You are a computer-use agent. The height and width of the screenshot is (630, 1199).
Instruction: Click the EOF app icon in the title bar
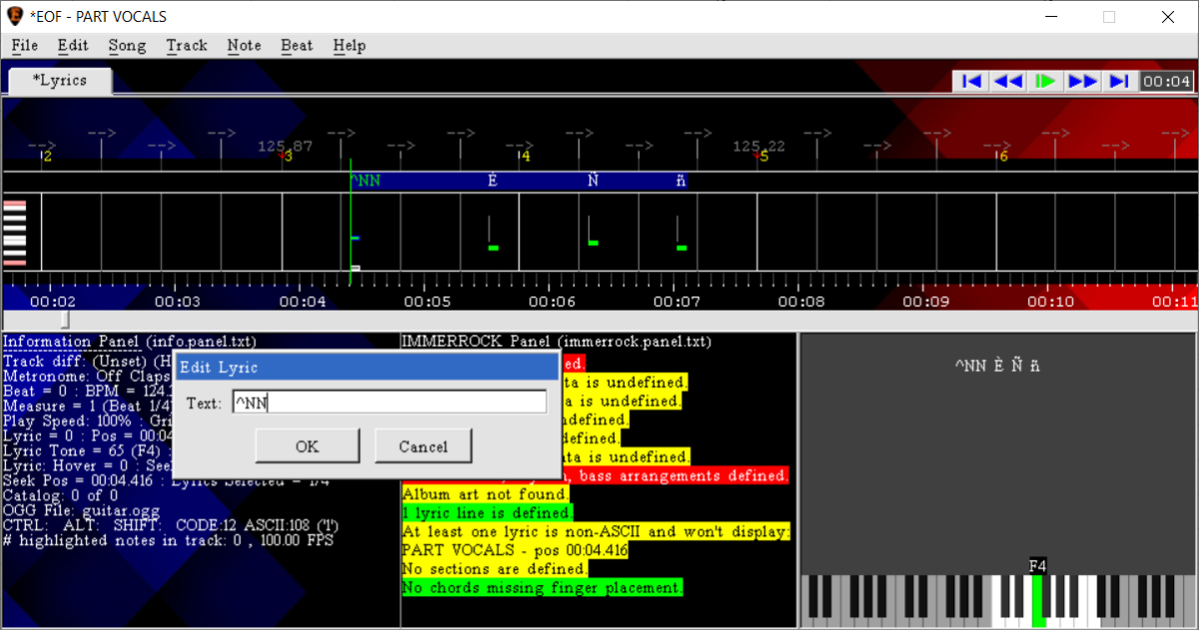15,17
